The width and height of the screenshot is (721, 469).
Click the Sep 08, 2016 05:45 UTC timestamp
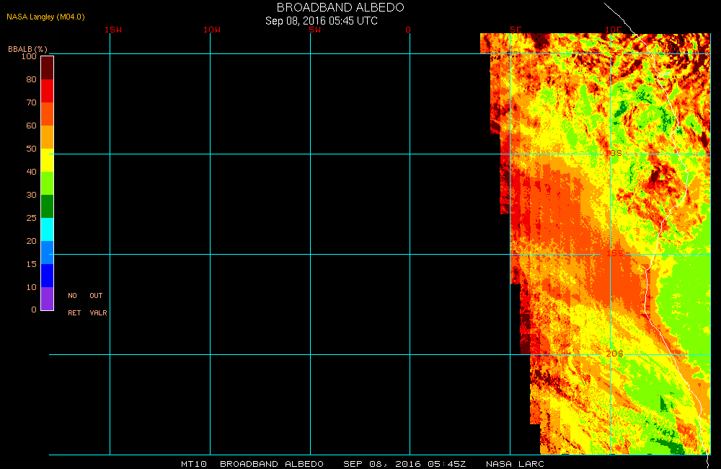coord(322,21)
